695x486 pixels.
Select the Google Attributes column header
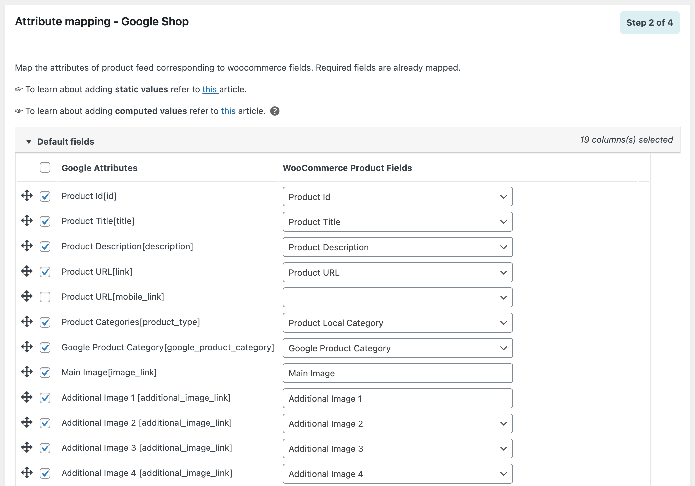point(99,168)
